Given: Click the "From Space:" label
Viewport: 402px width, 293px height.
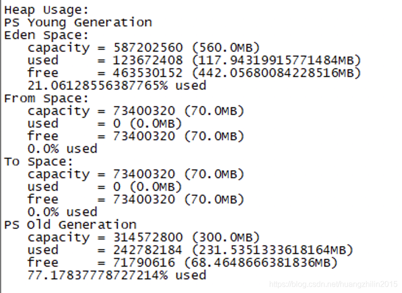Looking at the screenshot, I should click(47, 98).
